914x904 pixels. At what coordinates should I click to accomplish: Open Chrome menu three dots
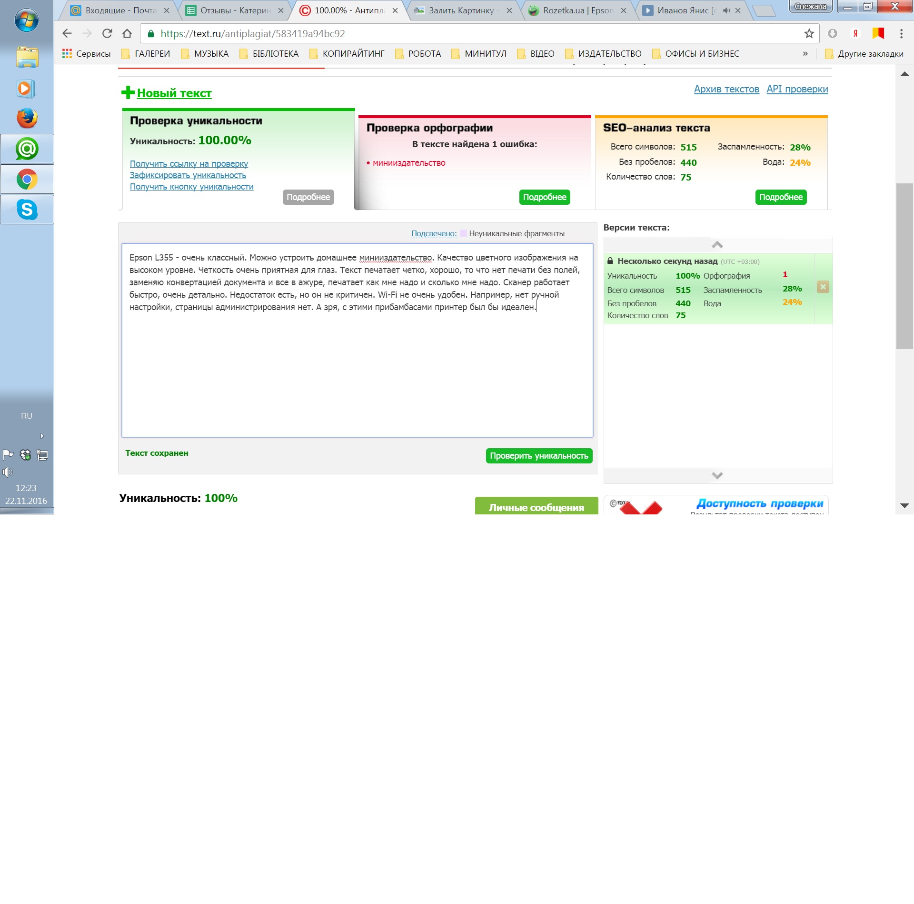click(901, 33)
